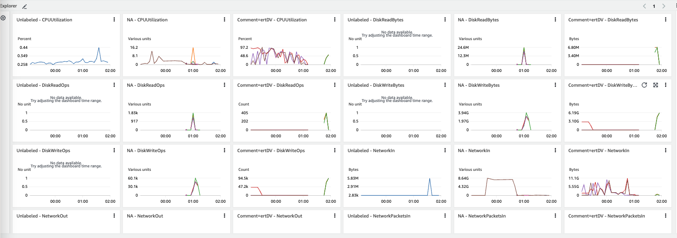The image size is (677, 238).
Task: Open the menu on the NA - CPUUtilization widget
Action: [225, 20]
